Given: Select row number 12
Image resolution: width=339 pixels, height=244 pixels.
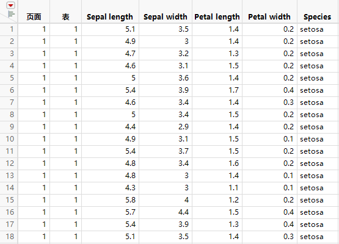Looking at the screenshot, I should coord(10,163).
